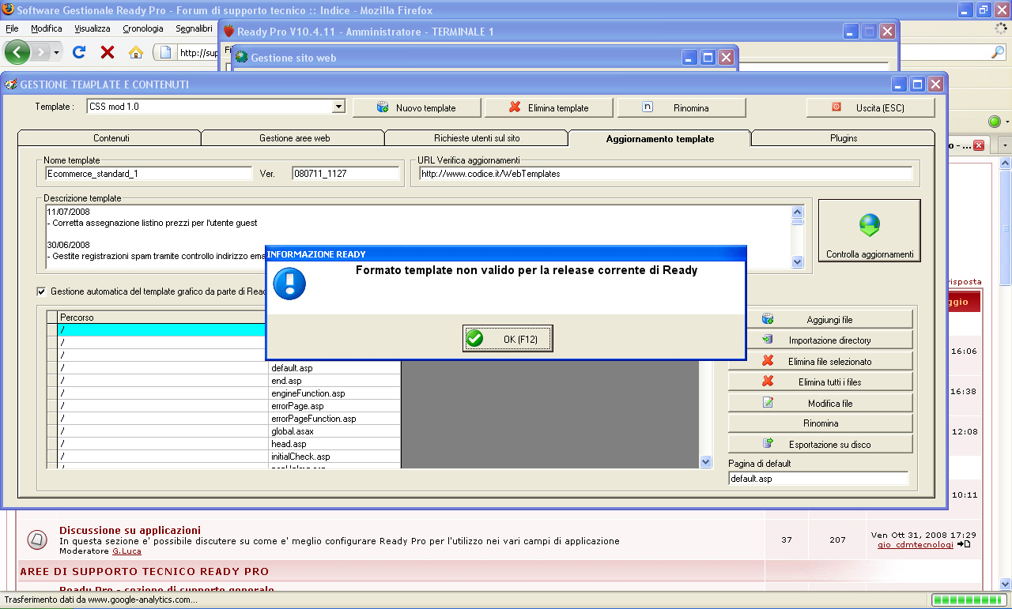Click the Firefox forward arrow button

click(41, 52)
